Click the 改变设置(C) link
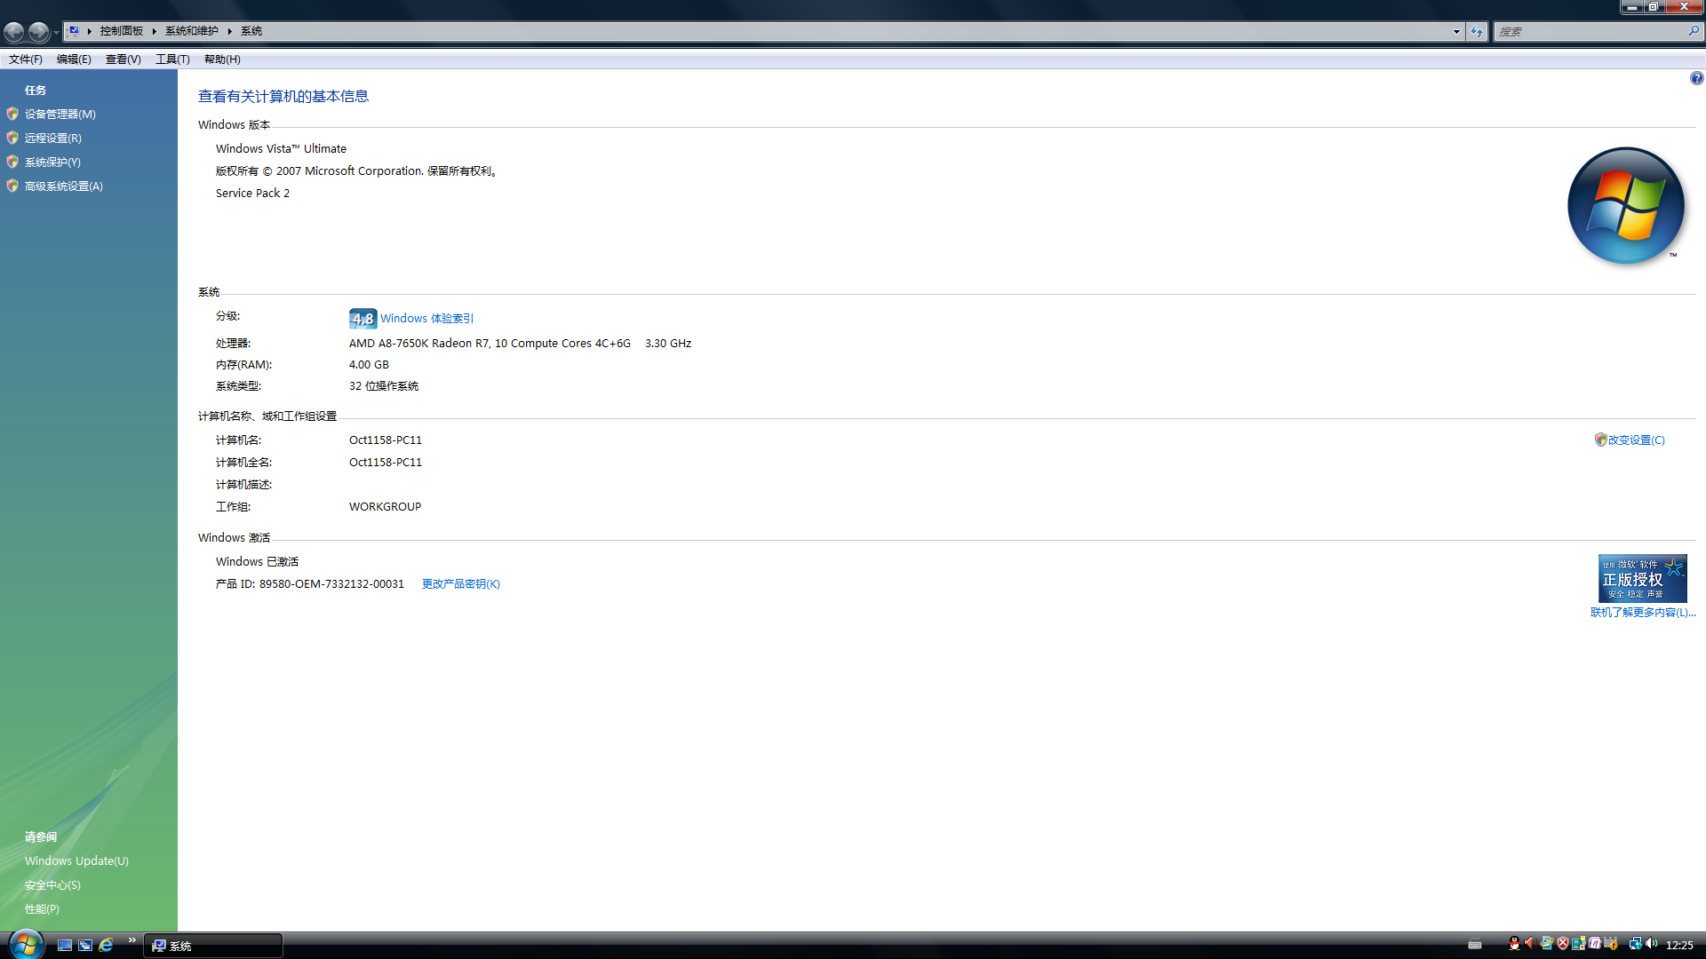 click(x=1635, y=440)
